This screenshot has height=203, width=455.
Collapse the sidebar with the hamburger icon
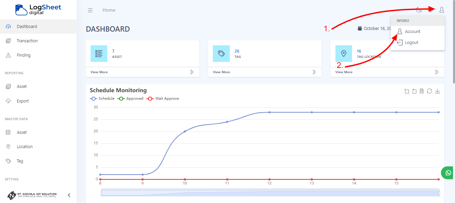[90, 10]
